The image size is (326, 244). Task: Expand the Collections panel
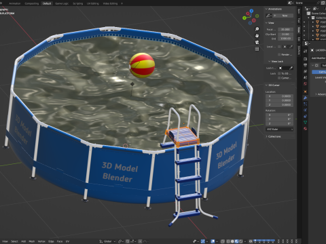tap(266, 136)
